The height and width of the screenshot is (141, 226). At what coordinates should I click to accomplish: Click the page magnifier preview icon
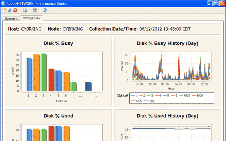25,10
